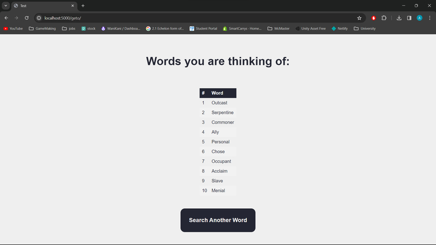Open a new browser tab

(x=83, y=5)
